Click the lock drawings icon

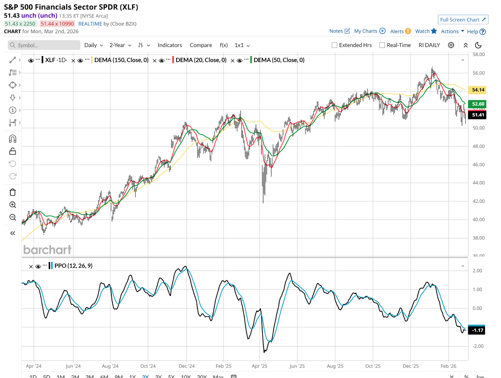click(x=13, y=151)
